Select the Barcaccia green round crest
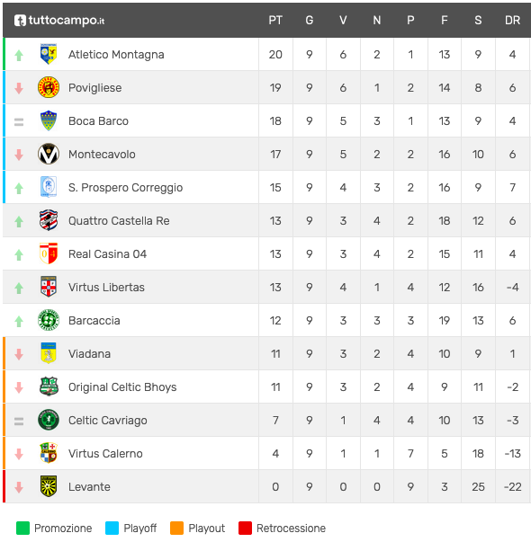 (49, 320)
